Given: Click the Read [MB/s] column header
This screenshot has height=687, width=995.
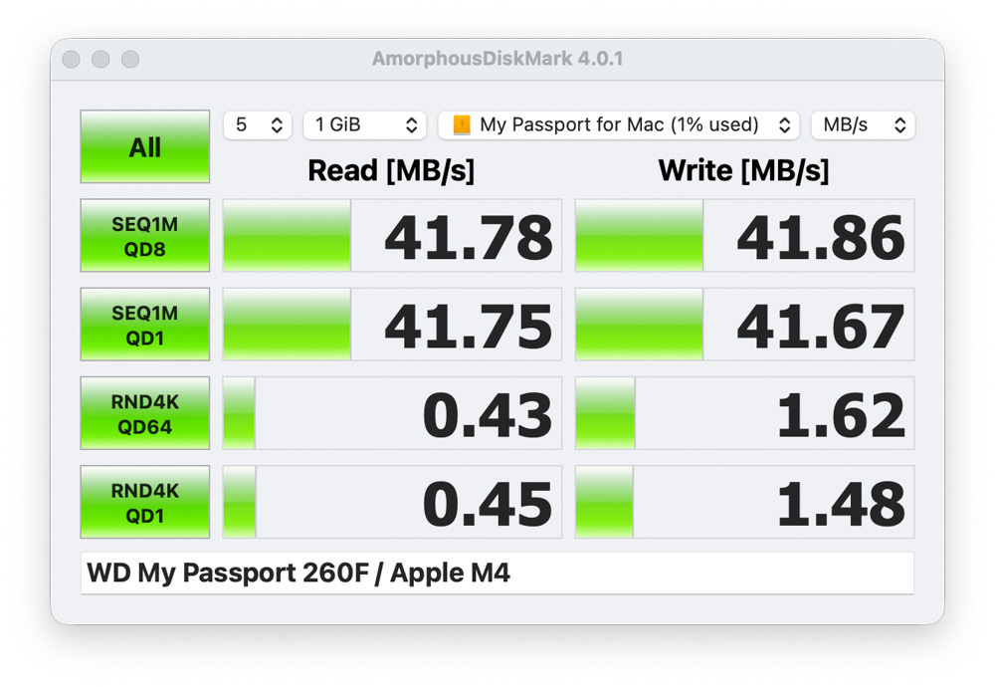Looking at the screenshot, I should pyautogui.click(x=391, y=171).
